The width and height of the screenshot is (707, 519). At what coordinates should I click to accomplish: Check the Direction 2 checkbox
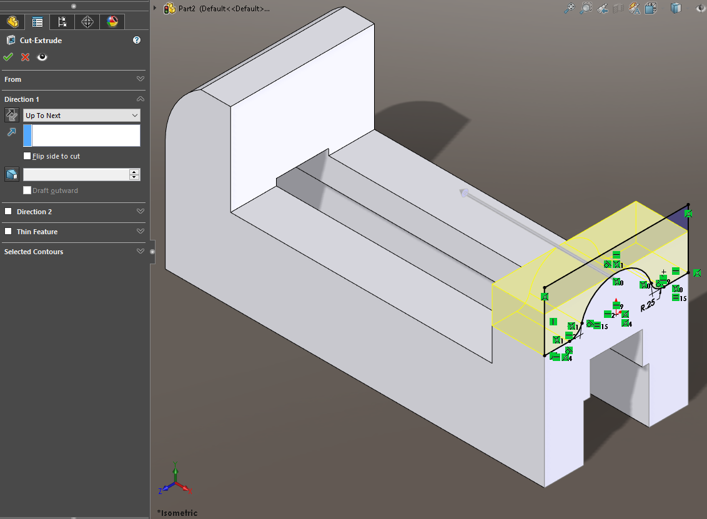[x=9, y=212]
